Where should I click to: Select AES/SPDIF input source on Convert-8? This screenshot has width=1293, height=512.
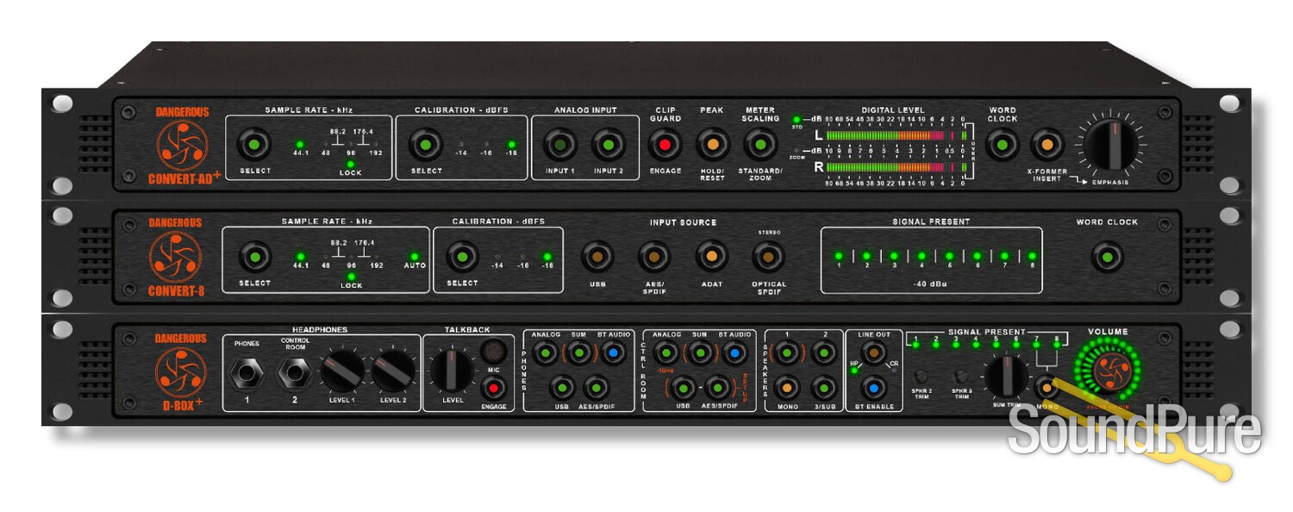(x=653, y=256)
